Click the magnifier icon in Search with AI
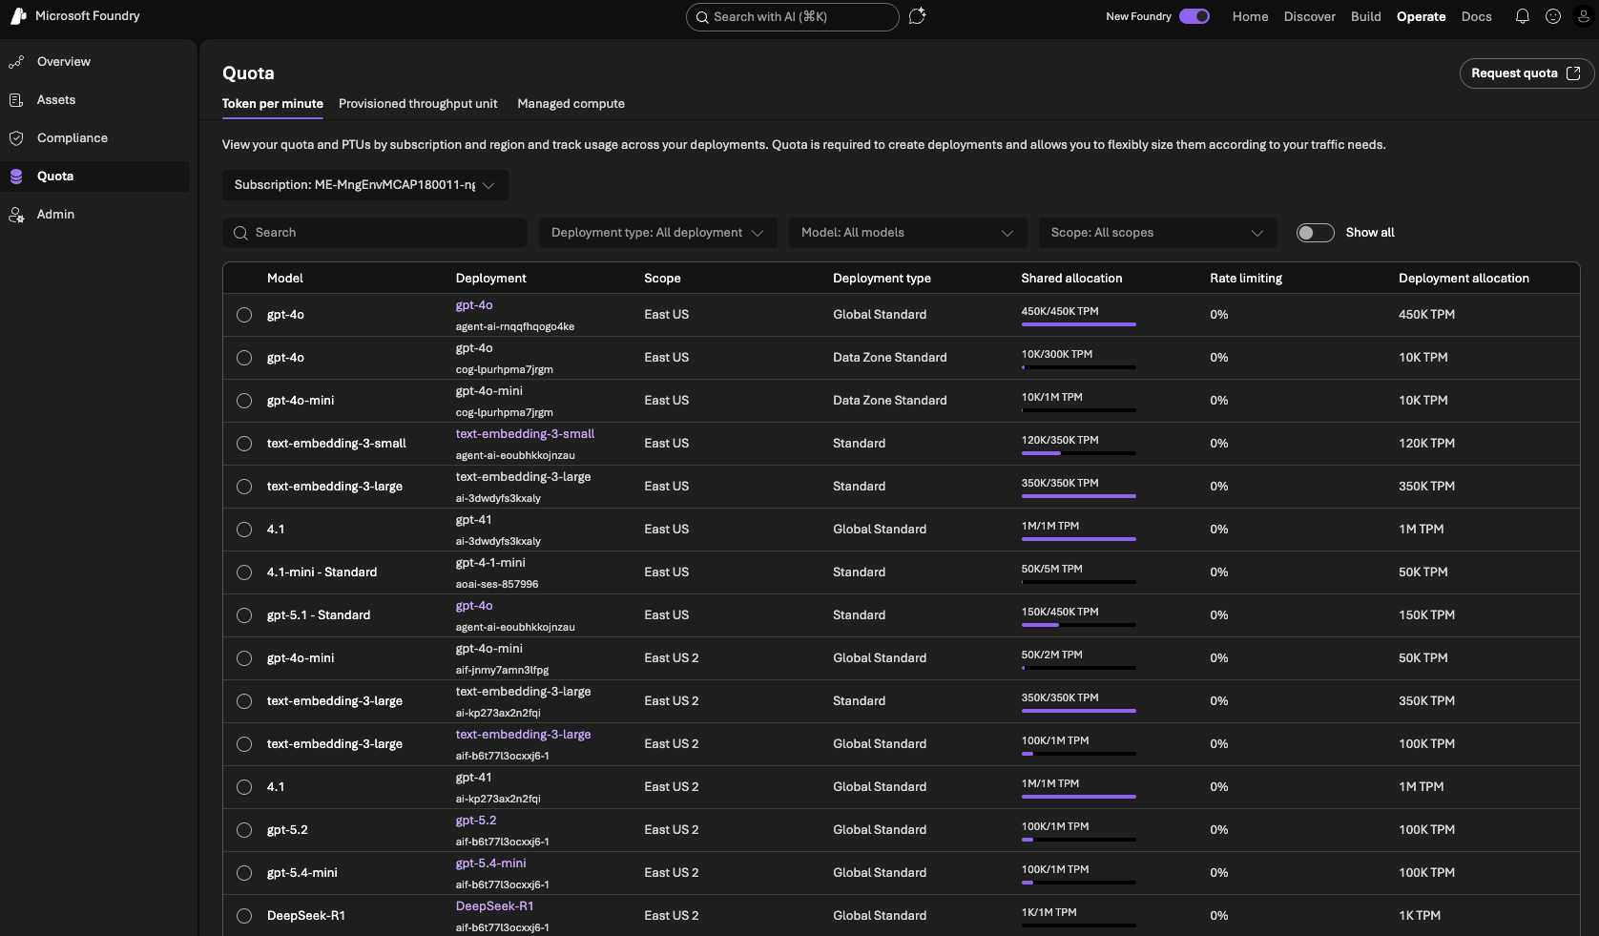This screenshot has height=936, width=1599. coord(702,17)
